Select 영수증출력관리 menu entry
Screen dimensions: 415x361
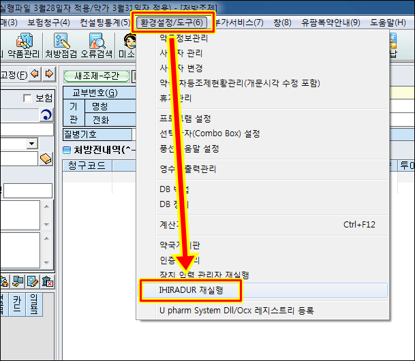tap(262, 169)
